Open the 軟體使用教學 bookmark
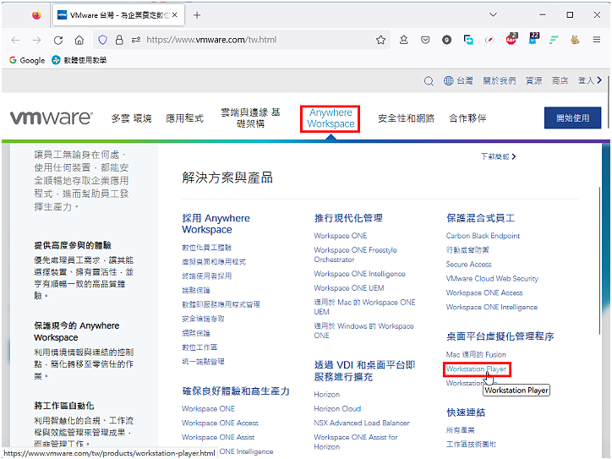 tap(79, 60)
